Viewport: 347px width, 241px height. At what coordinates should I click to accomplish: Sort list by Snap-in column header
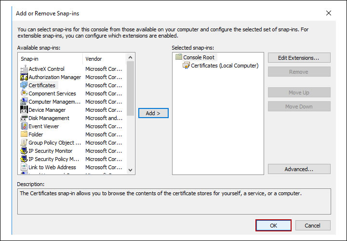pos(50,59)
